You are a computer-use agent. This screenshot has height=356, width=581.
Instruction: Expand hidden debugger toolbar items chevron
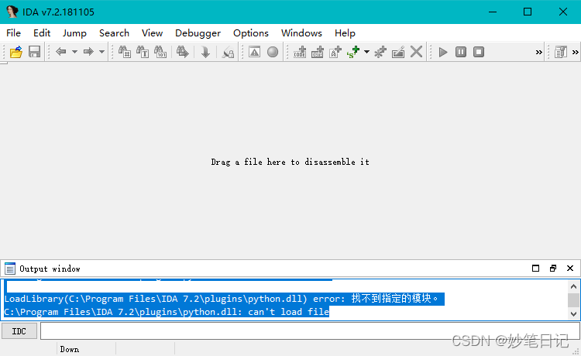[538, 52]
